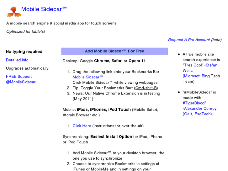
Task: Open the Tres Cool quote link
Action: point(193,65)
